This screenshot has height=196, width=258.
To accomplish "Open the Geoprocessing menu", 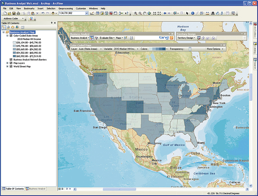I will tap(66, 9).
